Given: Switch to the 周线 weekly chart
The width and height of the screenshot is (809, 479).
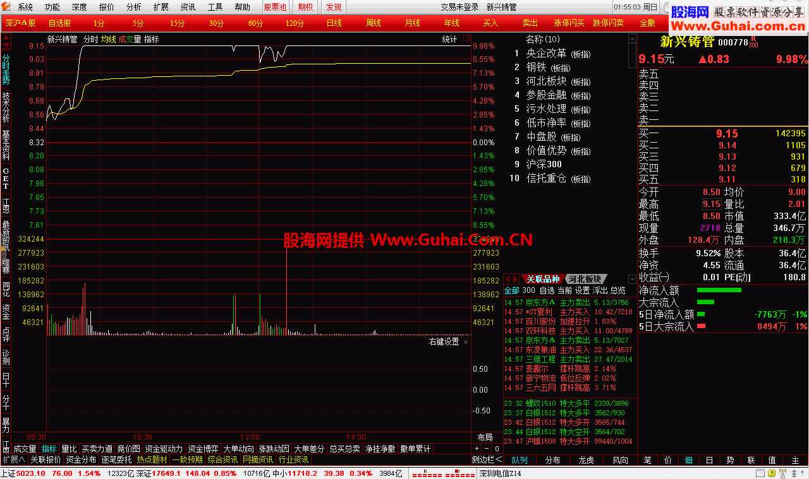Looking at the screenshot, I should pos(373,23).
